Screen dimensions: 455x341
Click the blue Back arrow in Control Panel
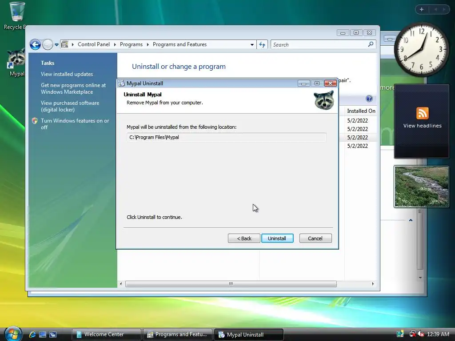(35, 45)
